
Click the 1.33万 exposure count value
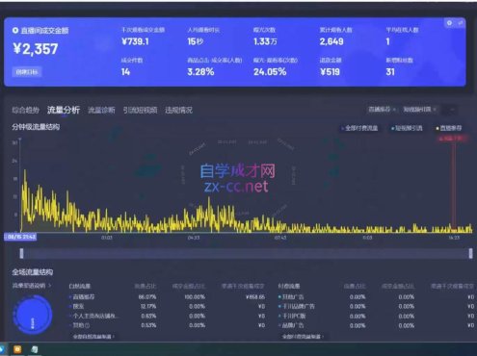(x=265, y=41)
